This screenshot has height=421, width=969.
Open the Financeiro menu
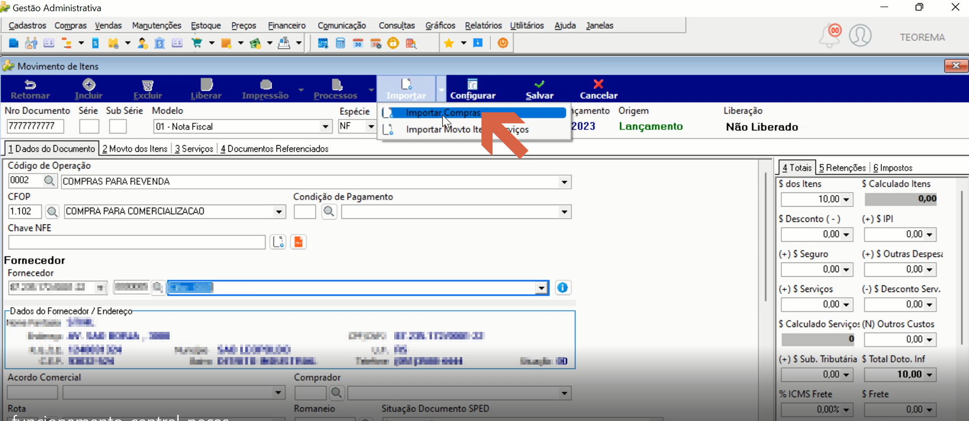(287, 25)
